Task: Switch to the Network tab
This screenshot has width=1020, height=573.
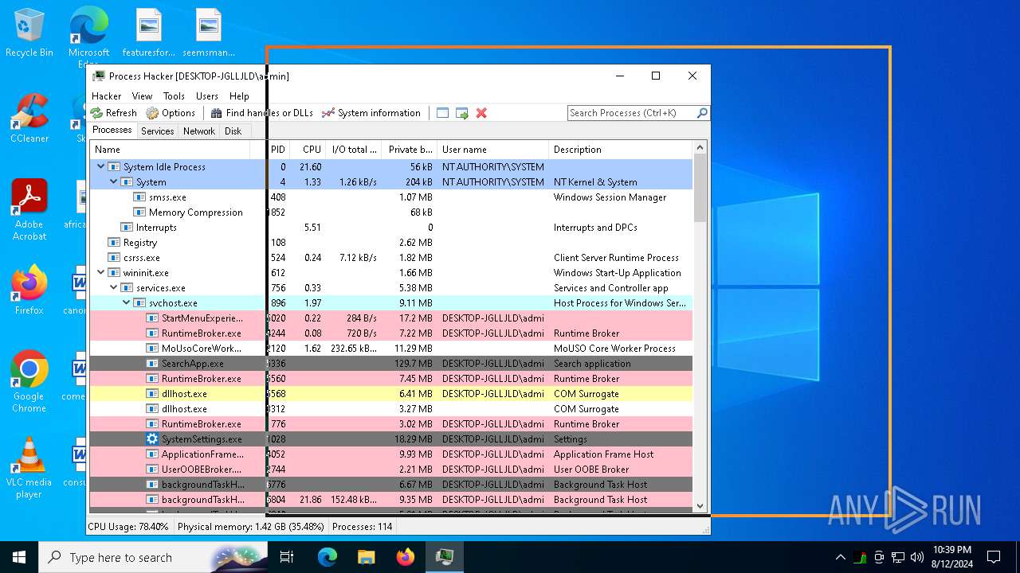Action: (x=199, y=131)
